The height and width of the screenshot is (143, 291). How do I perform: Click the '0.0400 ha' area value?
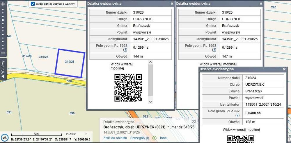point(253,113)
